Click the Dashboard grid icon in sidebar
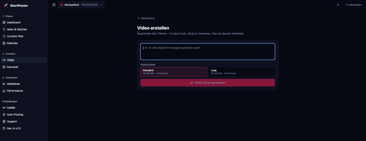366x141 pixels. pos(4,23)
